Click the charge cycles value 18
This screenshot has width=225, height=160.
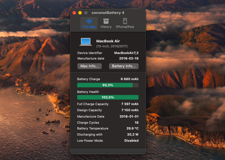[x=137, y=123]
